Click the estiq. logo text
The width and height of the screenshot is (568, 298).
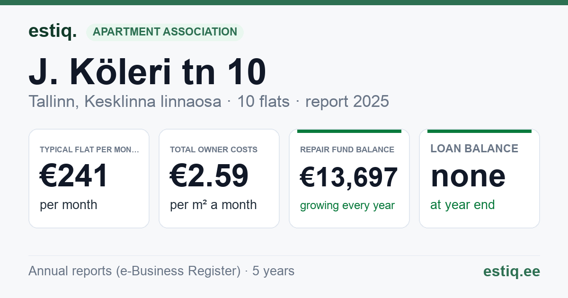pos(53,31)
